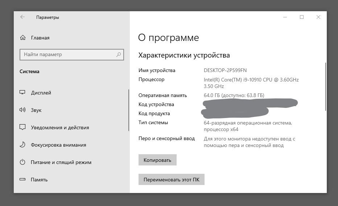The height and width of the screenshot is (206, 338).
Task: Maximize the Параметры window
Action: (302, 17)
